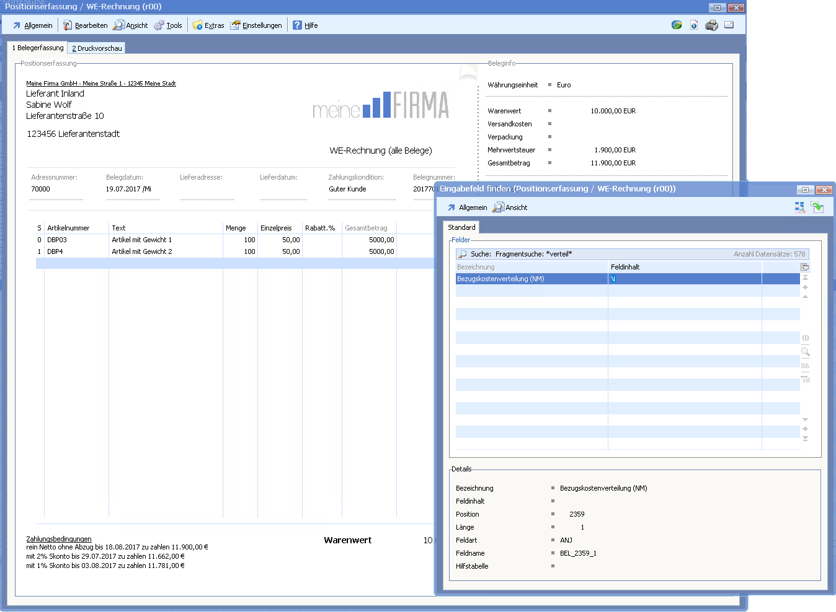Click the printer icon in main toolbar
The width and height of the screenshot is (836, 612).
(711, 25)
